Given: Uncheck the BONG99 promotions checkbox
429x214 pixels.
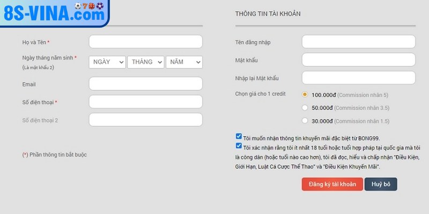Looking at the screenshot, I should coord(239,136).
